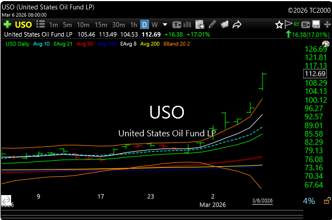
Task: Switch to the 10m time frame
Action: (x=83, y=25)
